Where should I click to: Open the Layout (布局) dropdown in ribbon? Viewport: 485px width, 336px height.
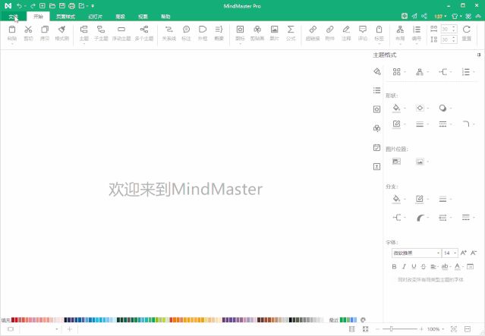pos(400,33)
